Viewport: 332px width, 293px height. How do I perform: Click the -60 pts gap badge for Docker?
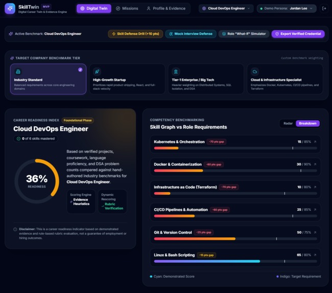(x=214, y=164)
